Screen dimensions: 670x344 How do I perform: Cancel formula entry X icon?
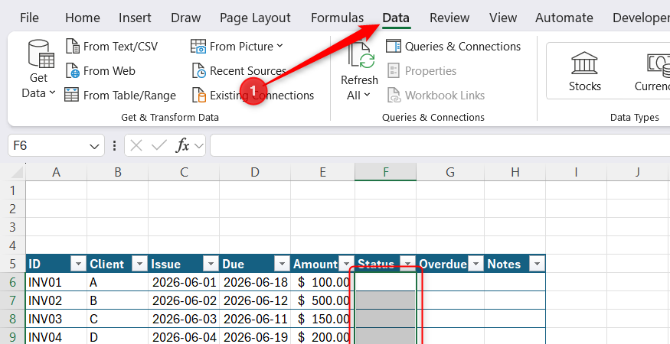[x=136, y=146]
